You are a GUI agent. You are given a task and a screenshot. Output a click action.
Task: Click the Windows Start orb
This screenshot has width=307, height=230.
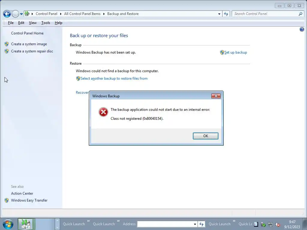pos(8,224)
